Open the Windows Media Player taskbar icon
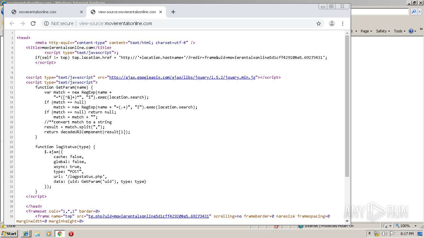Image resolution: width=424 pixels, height=238 pixels. [49, 234]
